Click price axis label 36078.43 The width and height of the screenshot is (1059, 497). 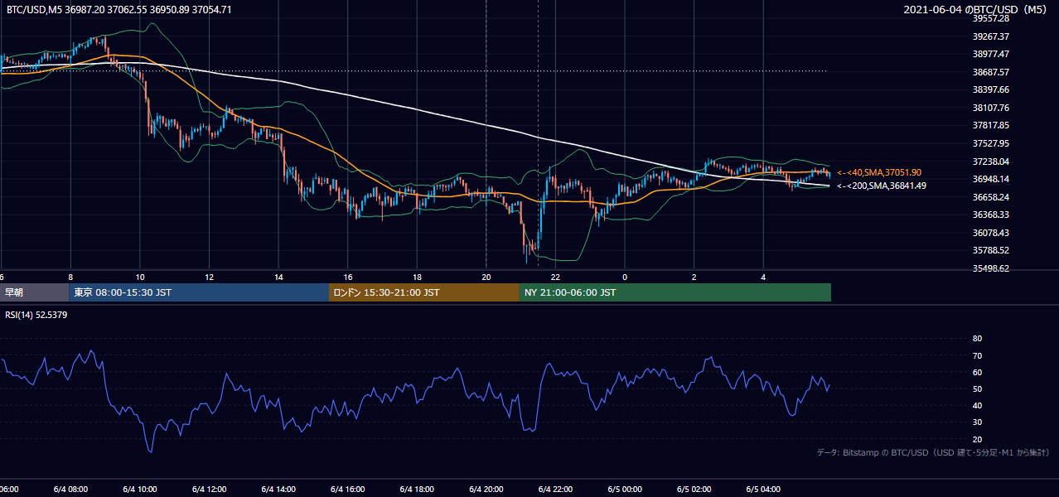(x=992, y=233)
